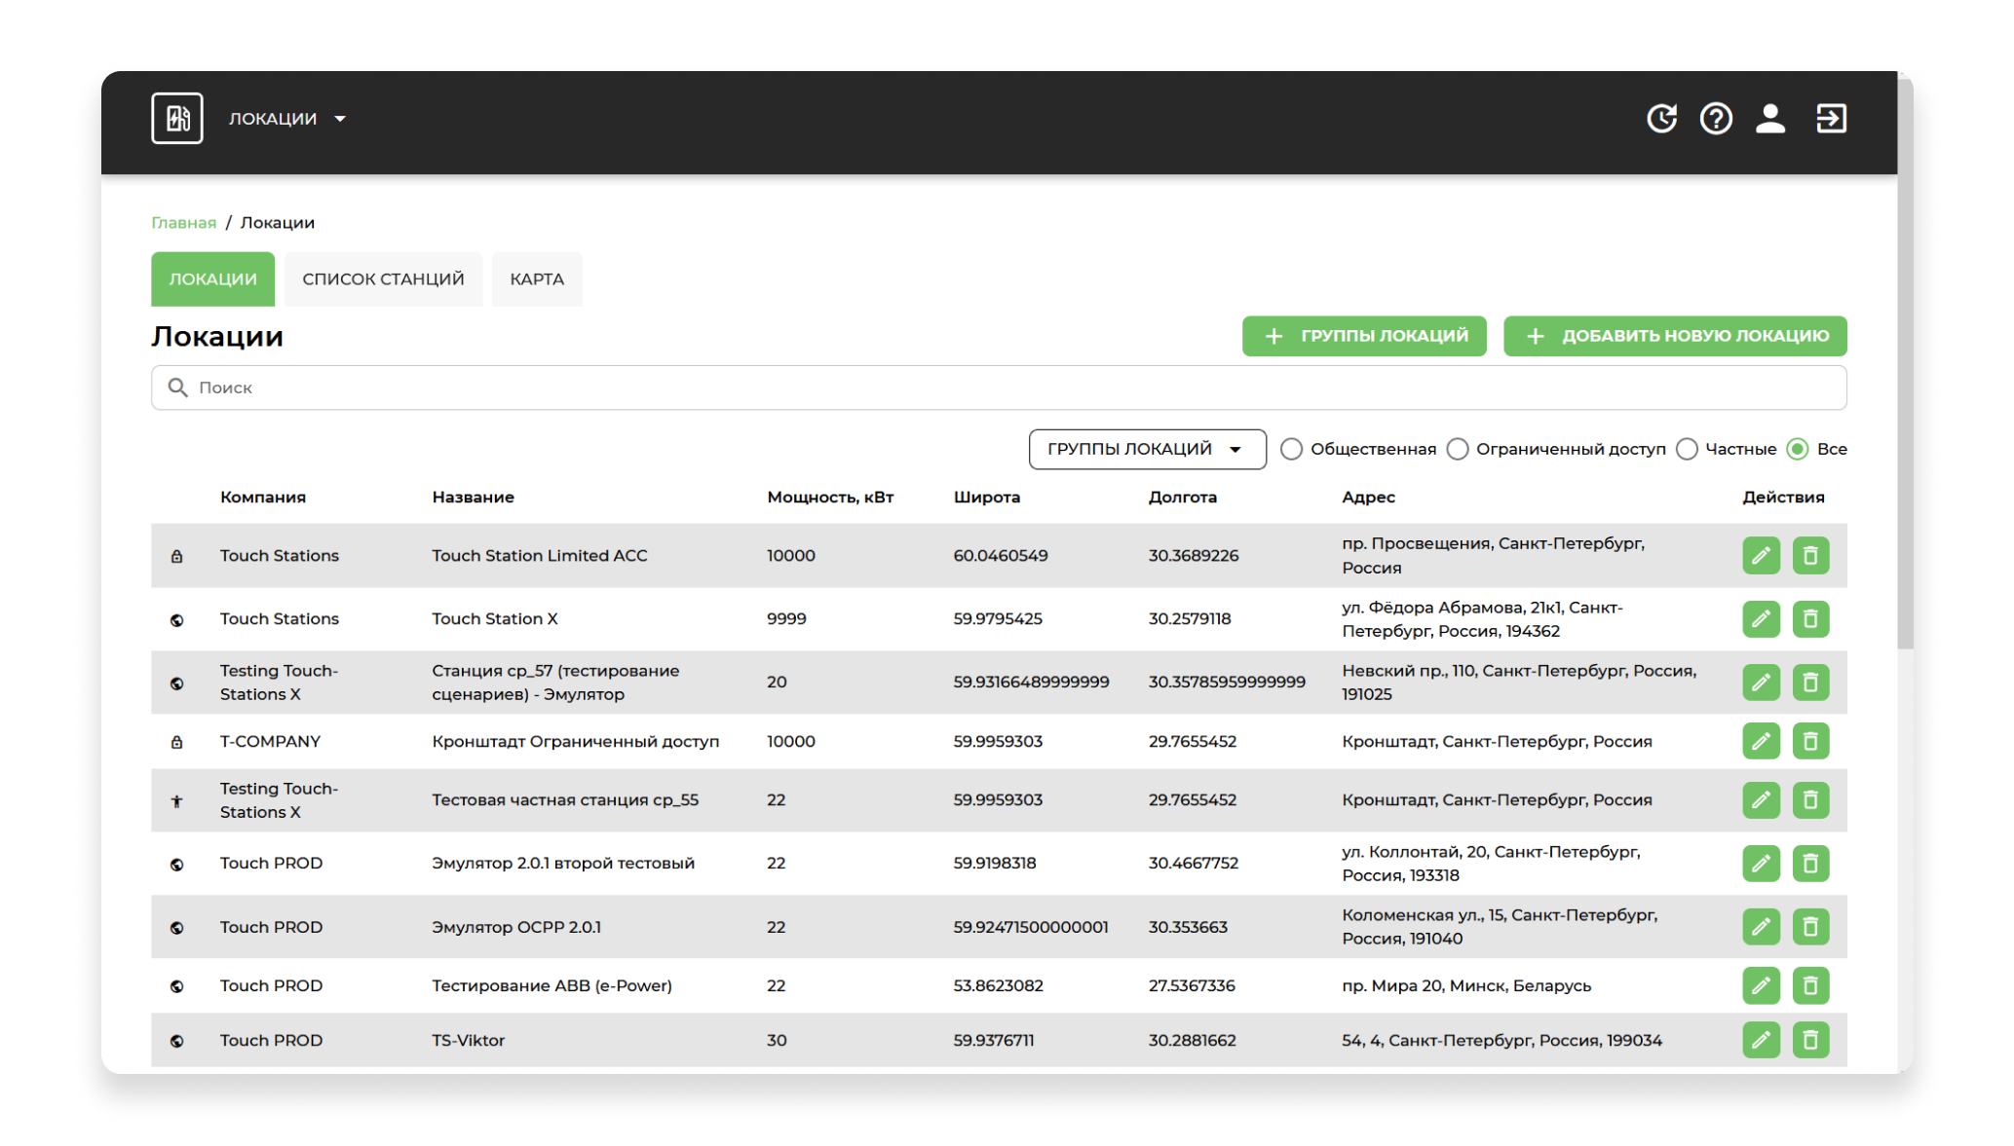Image resolution: width=2014 pixels, height=1146 pixels.
Task: Click the TS-Viktor name cell
Action: [468, 1041]
